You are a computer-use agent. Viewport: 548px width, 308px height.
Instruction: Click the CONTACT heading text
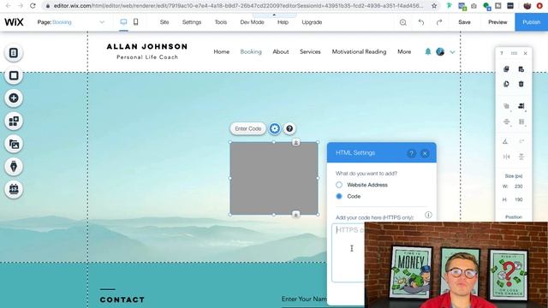(122, 299)
